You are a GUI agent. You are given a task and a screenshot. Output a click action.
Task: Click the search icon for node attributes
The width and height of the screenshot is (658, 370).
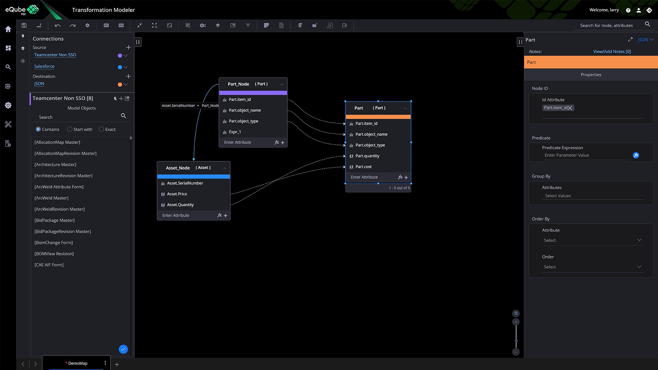pyautogui.click(x=647, y=24)
